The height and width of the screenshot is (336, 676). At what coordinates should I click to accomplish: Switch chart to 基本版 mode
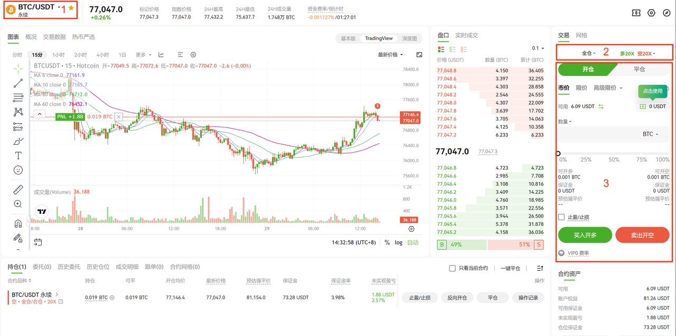click(x=348, y=38)
